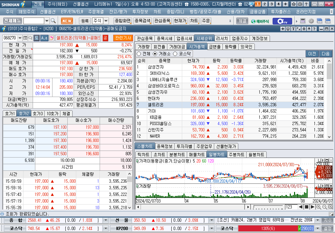Zoom in on the chart with the plus magnifier

318,207
